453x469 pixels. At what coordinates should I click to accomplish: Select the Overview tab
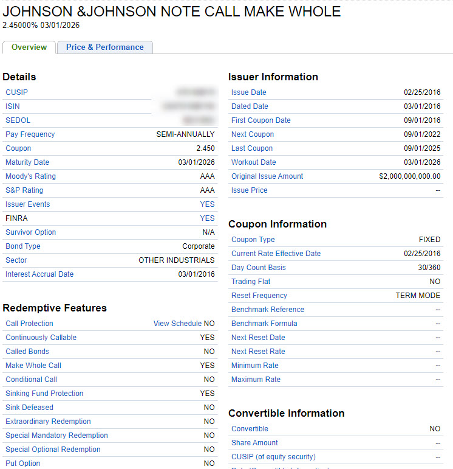pos(29,47)
